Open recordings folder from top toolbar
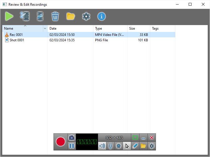This screenshot has height=157, width=210. pyautogui.click(x=71, y=16)
